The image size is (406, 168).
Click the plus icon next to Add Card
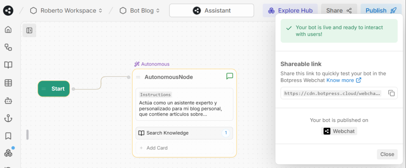tap(141, 148)
